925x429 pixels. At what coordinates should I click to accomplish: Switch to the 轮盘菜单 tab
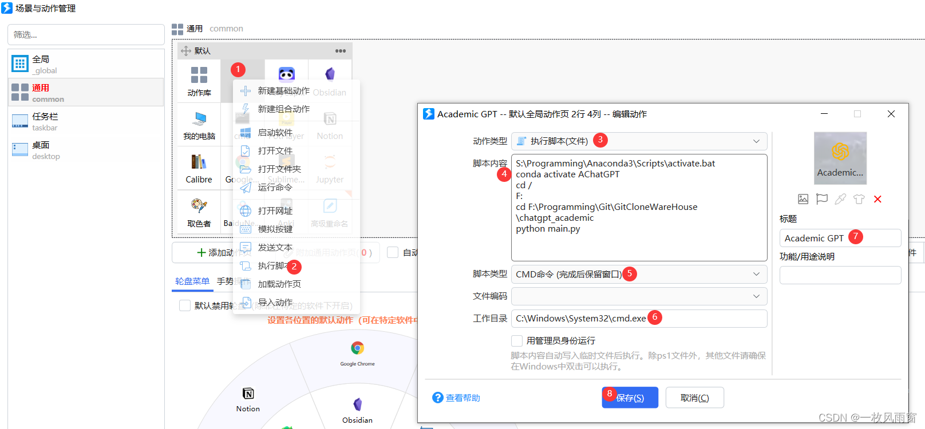tap(192, 281)
